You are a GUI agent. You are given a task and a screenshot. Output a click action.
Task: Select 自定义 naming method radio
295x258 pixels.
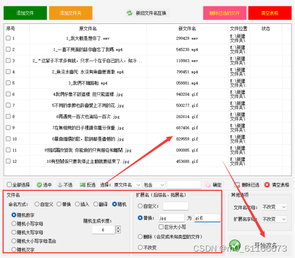[x=37, y=204]
